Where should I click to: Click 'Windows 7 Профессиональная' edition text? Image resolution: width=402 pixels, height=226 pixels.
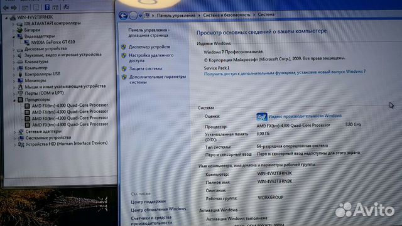(x=233, y=51)
